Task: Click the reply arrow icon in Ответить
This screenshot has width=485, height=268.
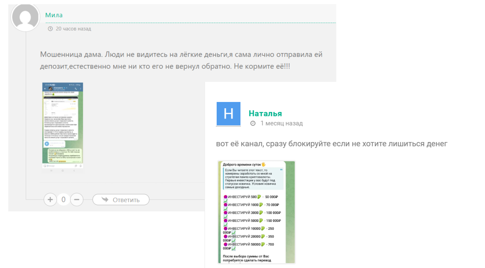Action: (x=105, y=200)
